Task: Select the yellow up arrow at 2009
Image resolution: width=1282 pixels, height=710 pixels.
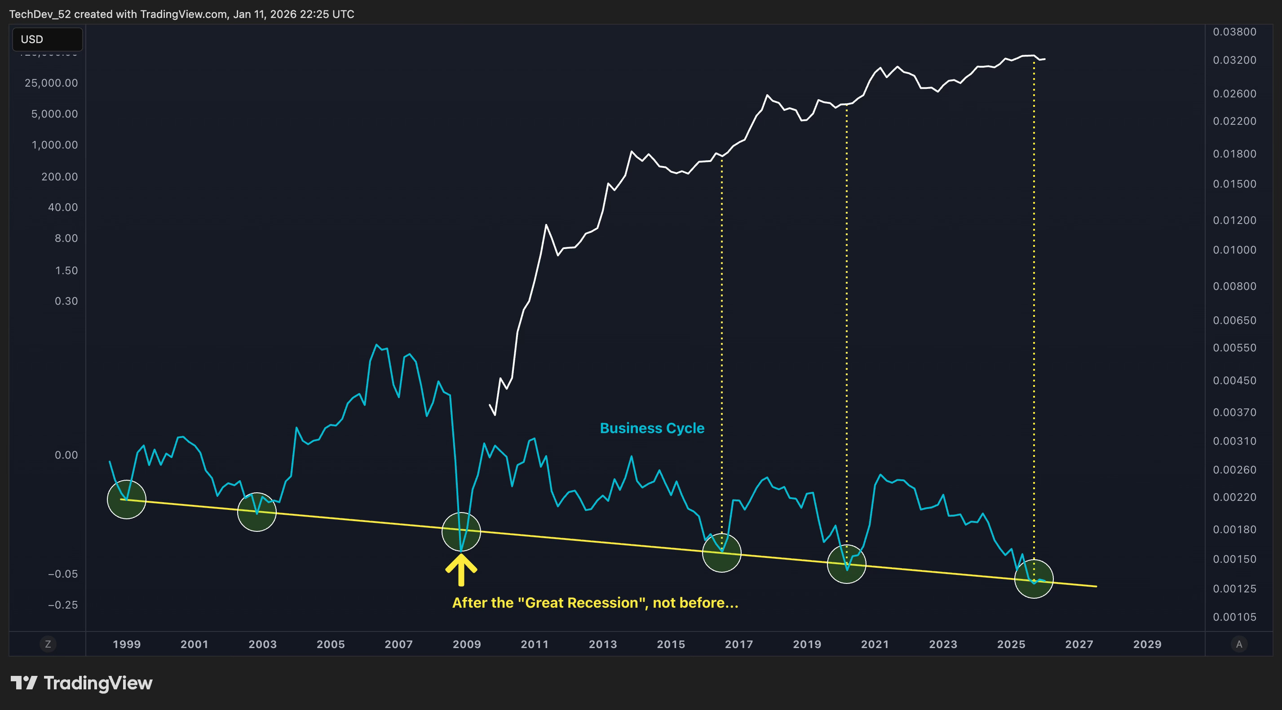Action: point(461,570)
